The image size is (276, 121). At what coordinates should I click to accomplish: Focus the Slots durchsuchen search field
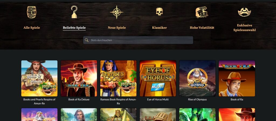tap(138, 40)
